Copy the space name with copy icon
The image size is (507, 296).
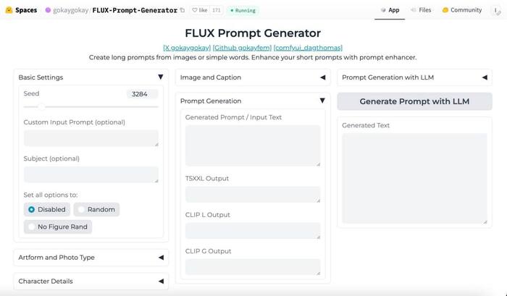tap(183, 10)
